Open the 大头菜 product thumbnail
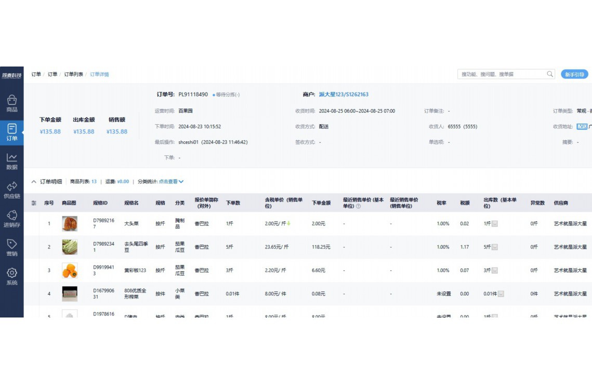Image resolution: width=592 pixels, height=384 pixels. 70,224
